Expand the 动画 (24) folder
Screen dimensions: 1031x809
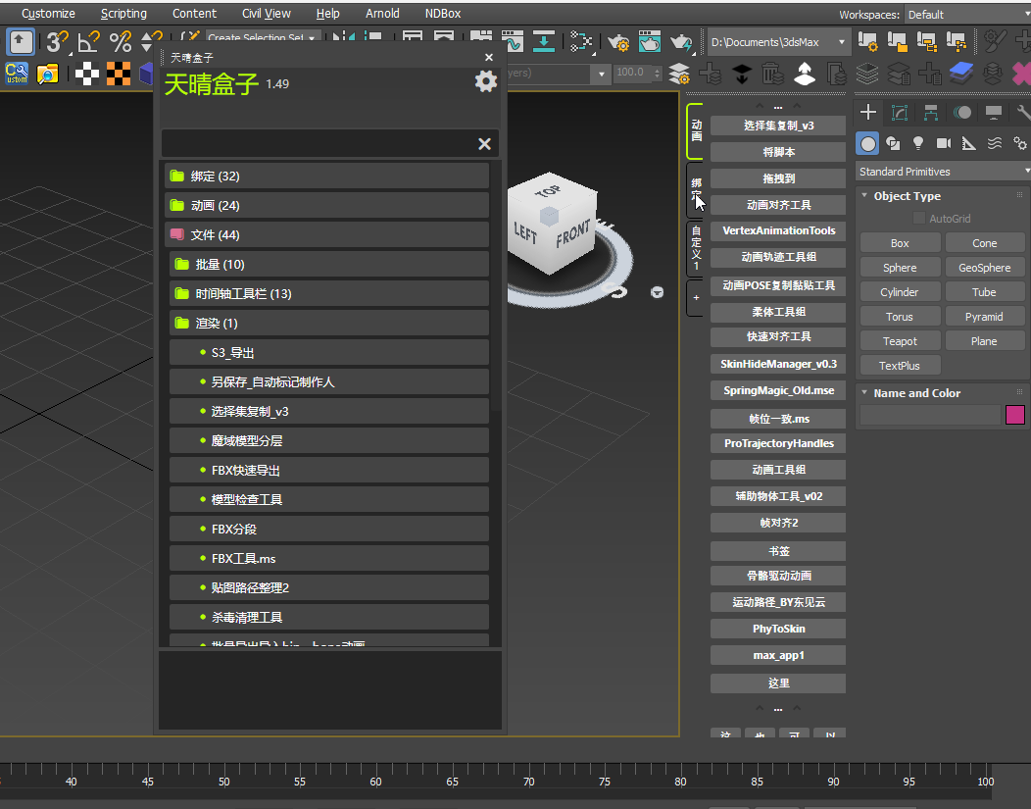(326, 205)
